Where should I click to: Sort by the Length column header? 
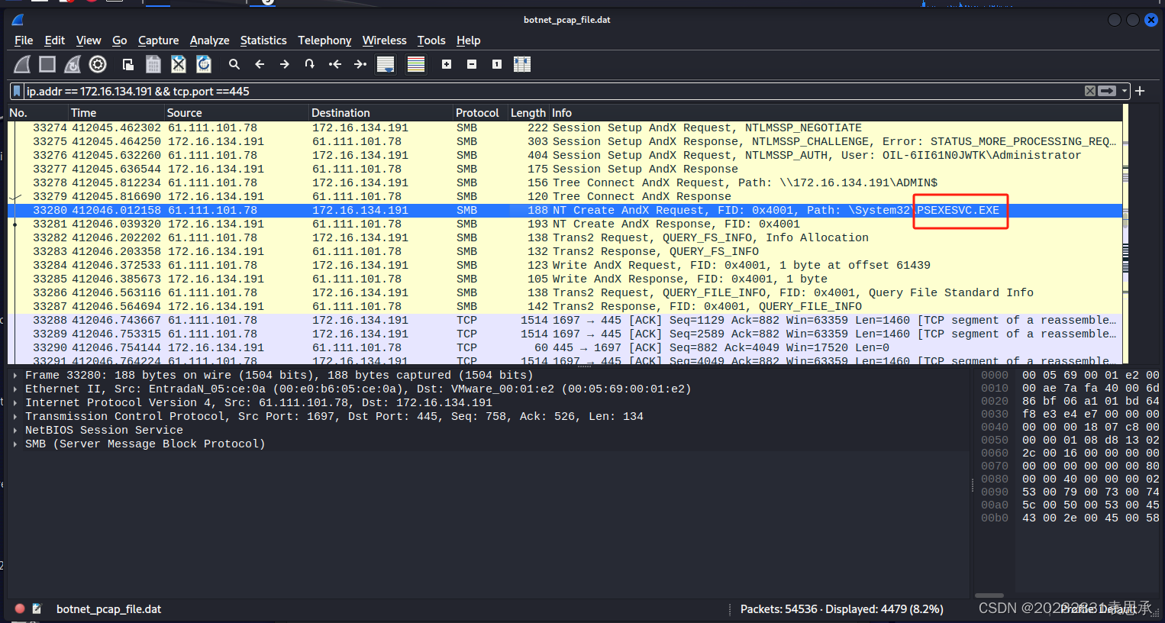point(528,113)
